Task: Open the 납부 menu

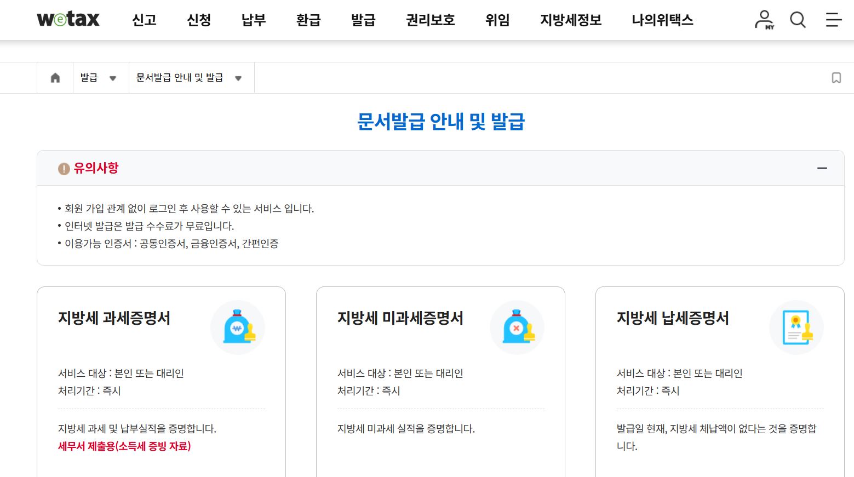Action: pyautogui.click(x=253, y=20)
